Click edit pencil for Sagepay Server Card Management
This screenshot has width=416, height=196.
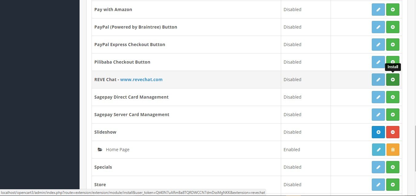click(378, 115)
